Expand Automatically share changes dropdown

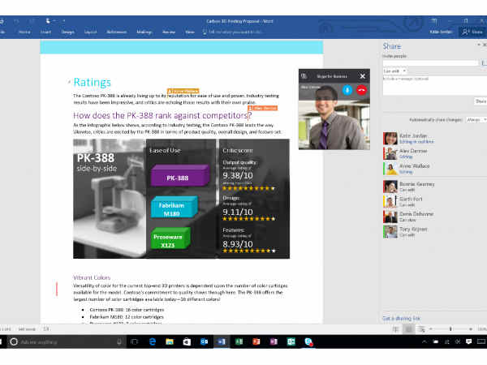coord(474,119)
